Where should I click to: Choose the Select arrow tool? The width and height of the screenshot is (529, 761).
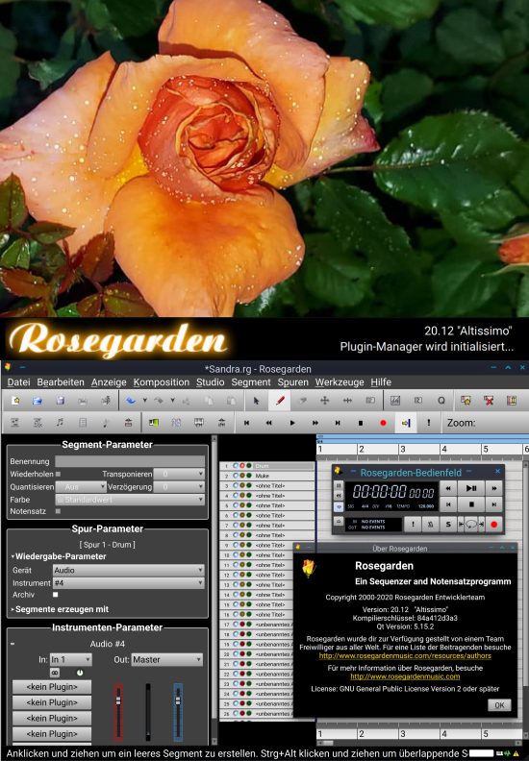[x=257, y=401]
